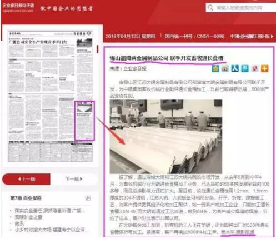
Task: Click the source line 来源：企业家日报
Action: (128, 69)
